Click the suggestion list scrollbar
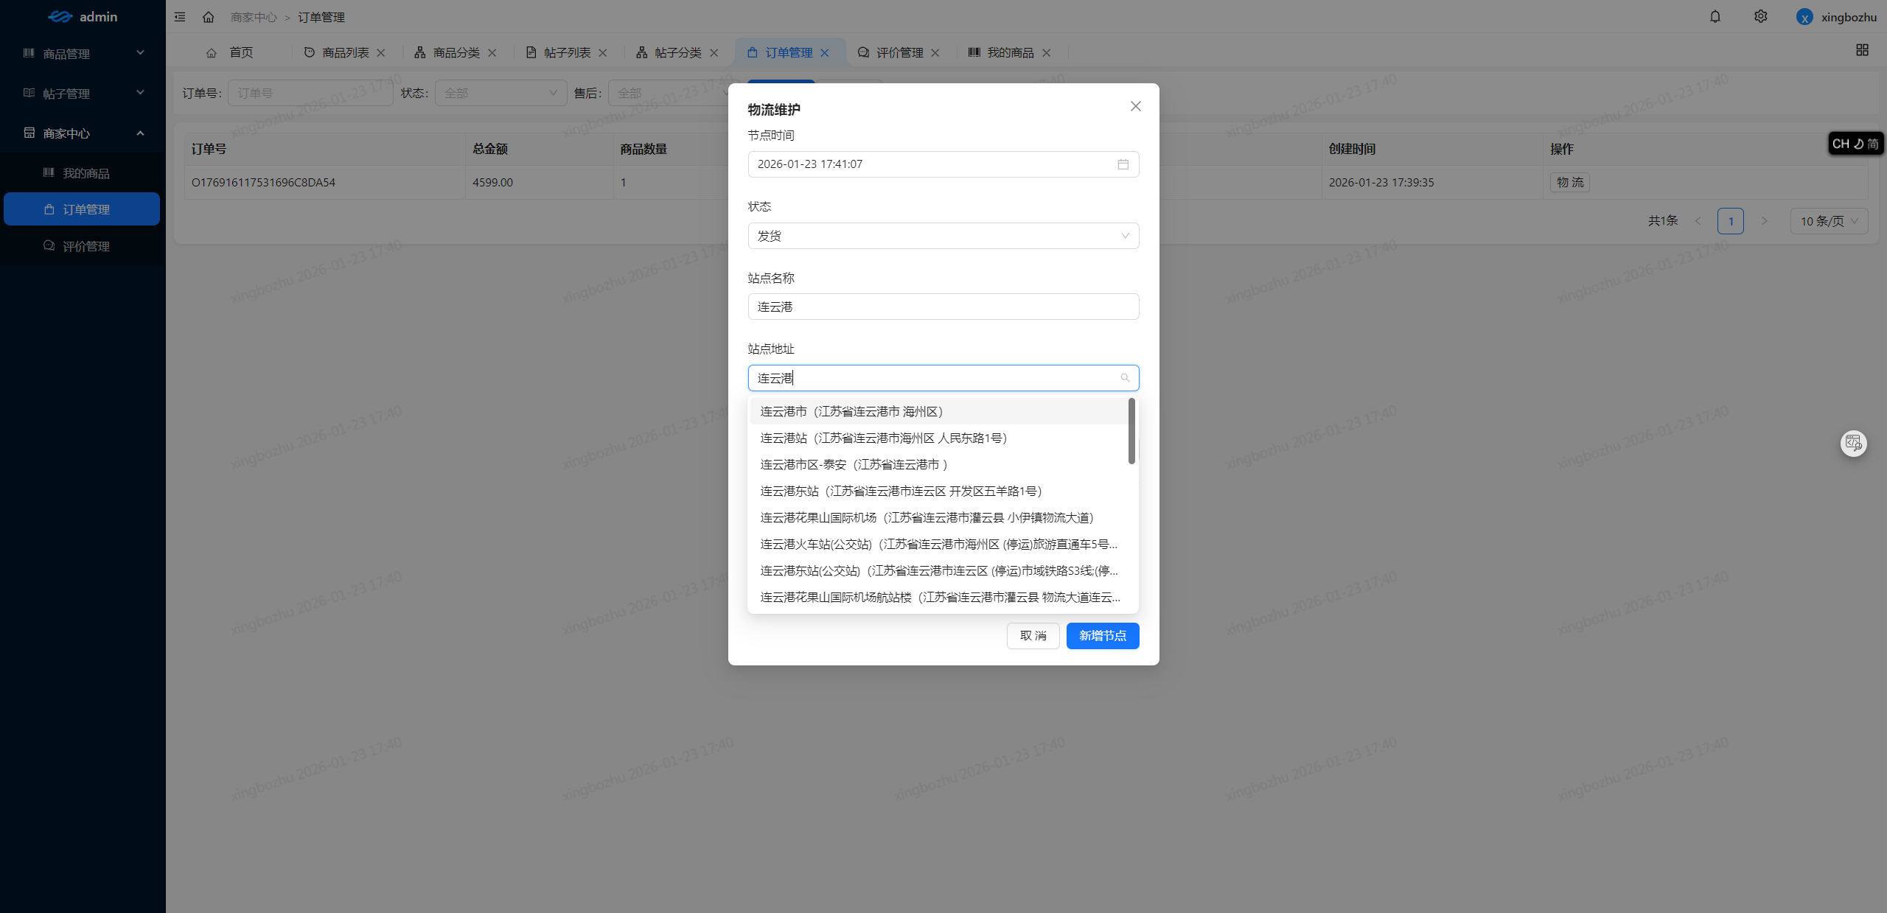The height and width of the screenshot is (913, 1887). pyautogui.click(x=1131, y=431)
